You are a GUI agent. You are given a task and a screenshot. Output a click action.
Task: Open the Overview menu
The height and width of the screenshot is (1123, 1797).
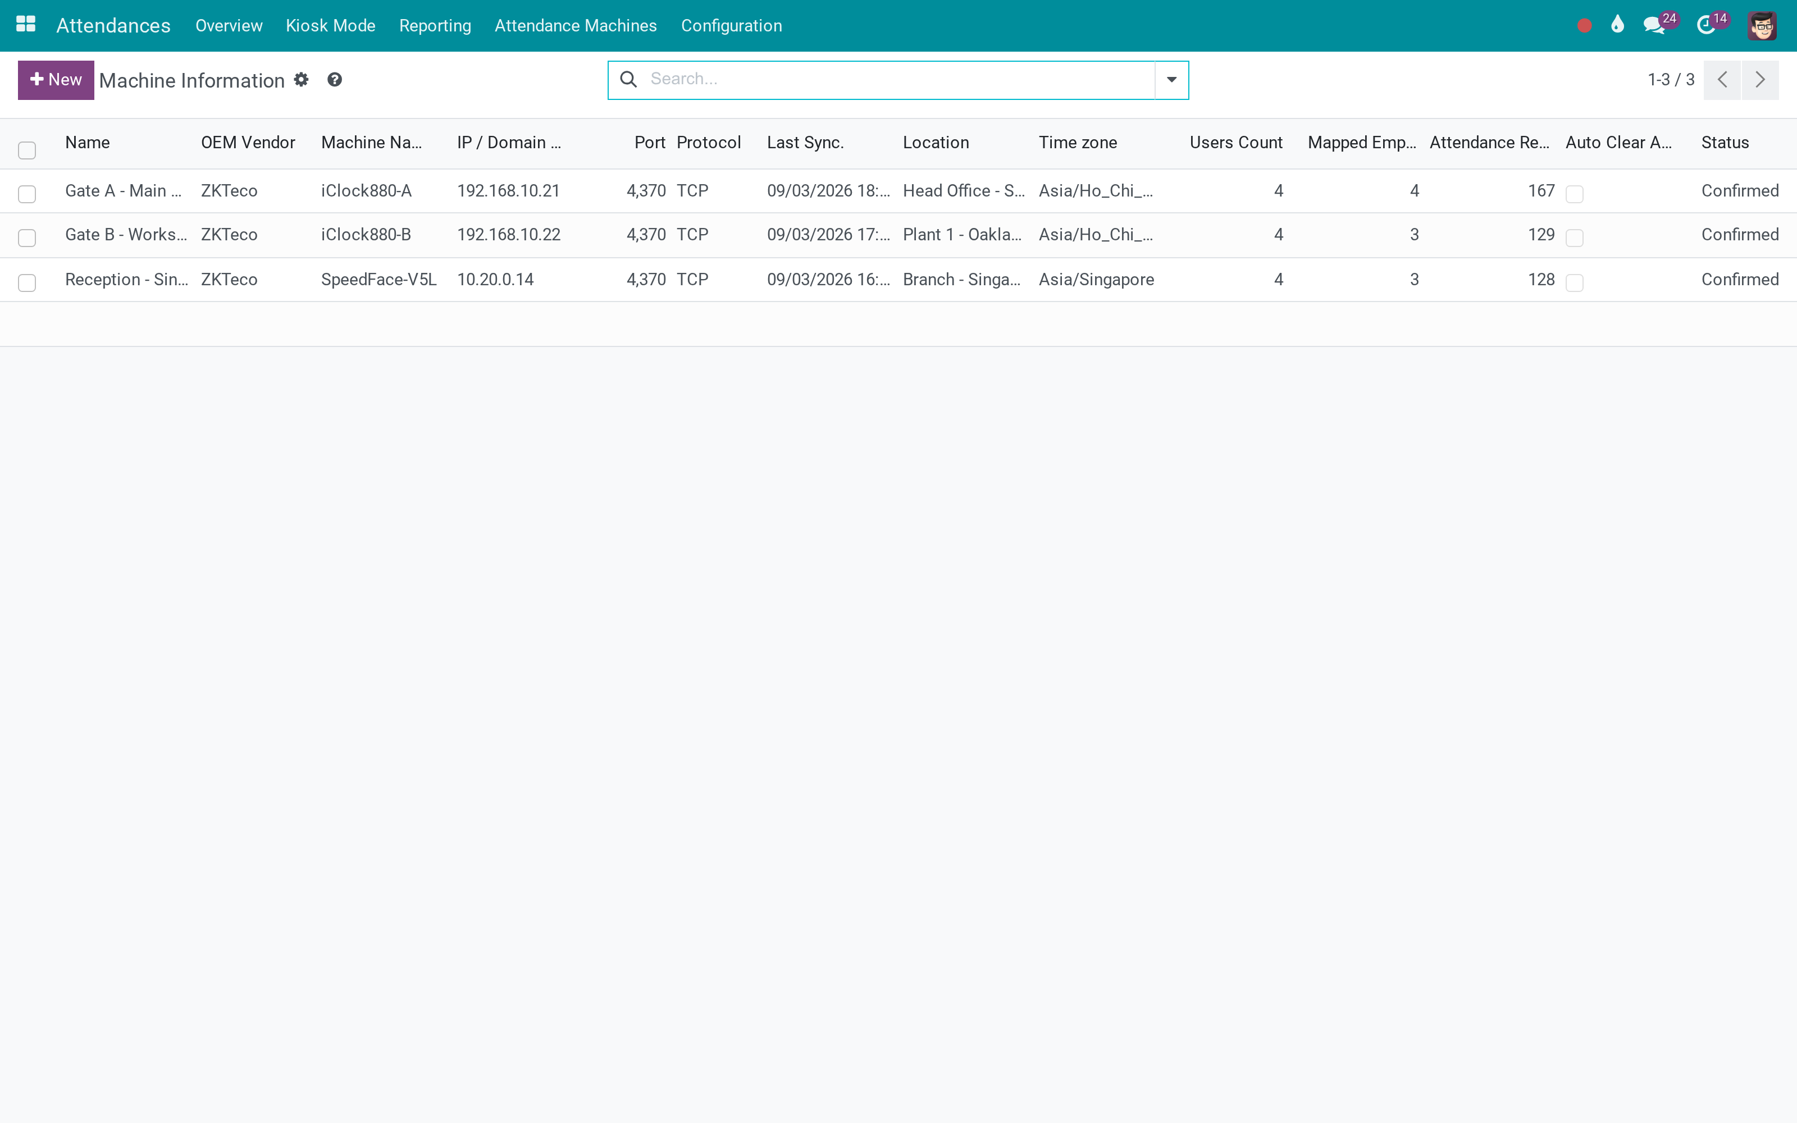(229, 26)
